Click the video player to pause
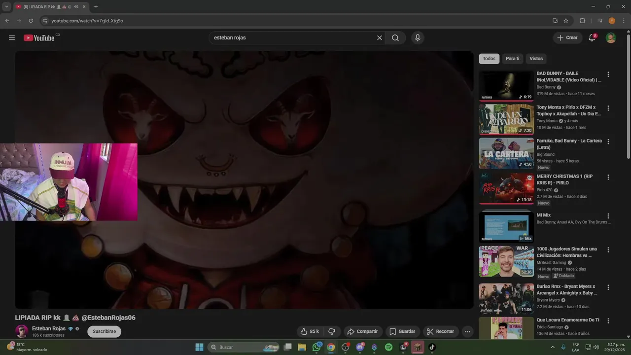 (244, 180)
